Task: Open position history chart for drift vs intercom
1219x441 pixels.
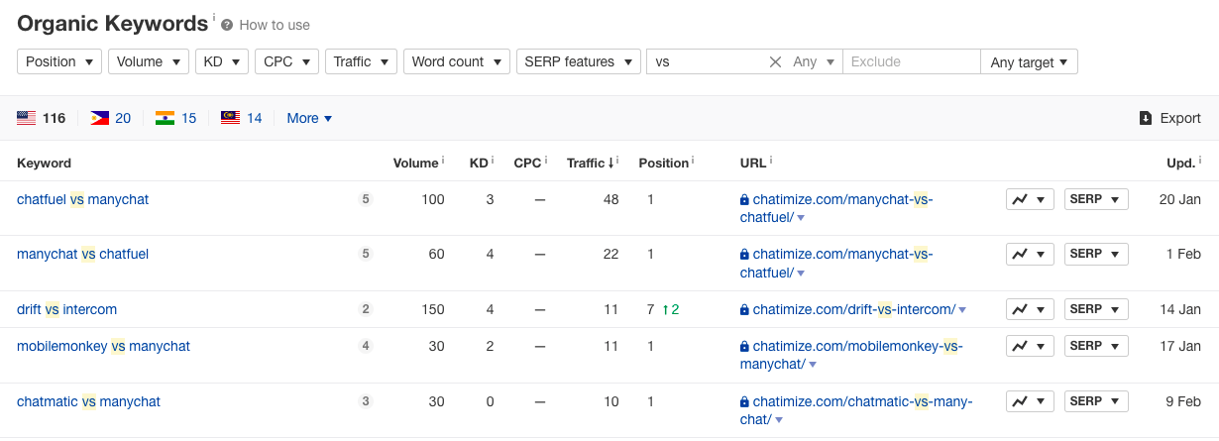Action: point(1030,309)
